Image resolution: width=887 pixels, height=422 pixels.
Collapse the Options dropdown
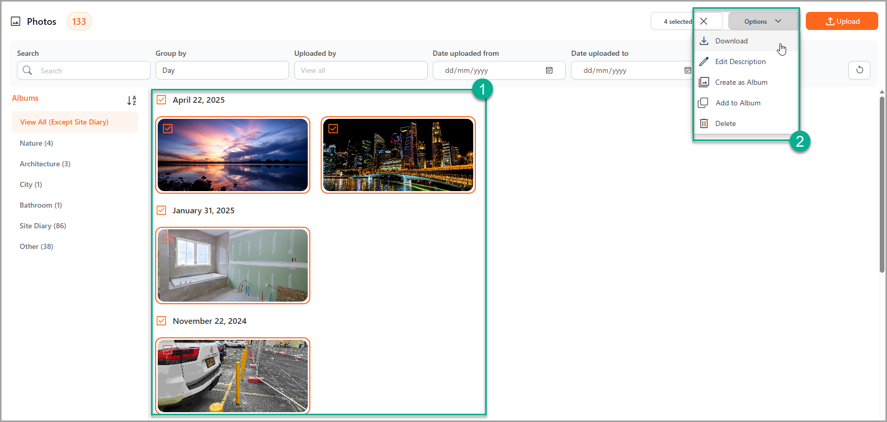763,21
